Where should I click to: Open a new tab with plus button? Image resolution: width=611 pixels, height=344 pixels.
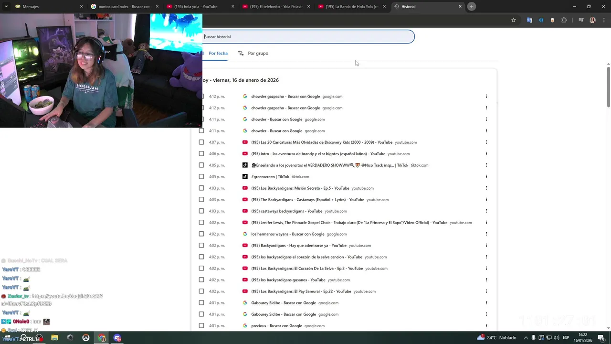pyautogui.click(x=471, y=6)
